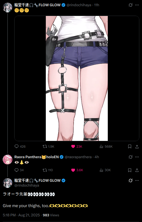This screenshot has height=222, width=142.
Task: Unlike the top post with 23K likes
Action: coord(77,146)
